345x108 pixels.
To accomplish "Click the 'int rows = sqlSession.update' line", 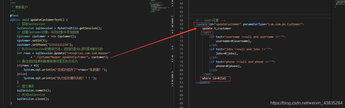I will coord(63,53).
